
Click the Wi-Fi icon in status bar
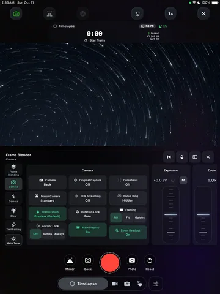tap(194, 2)
